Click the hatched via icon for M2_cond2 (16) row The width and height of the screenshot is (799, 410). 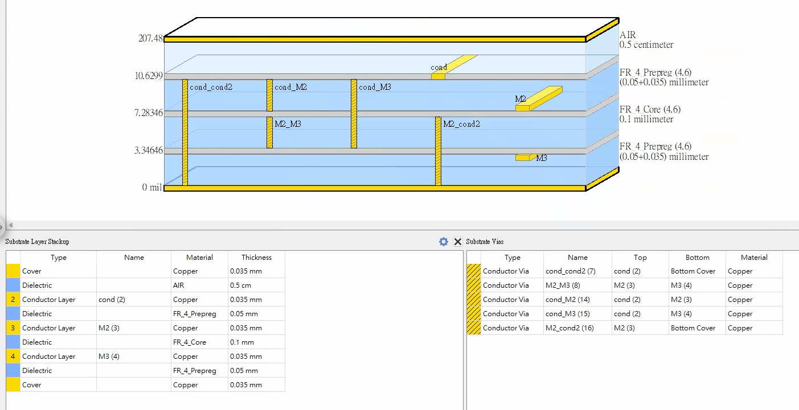click(474, 328)
